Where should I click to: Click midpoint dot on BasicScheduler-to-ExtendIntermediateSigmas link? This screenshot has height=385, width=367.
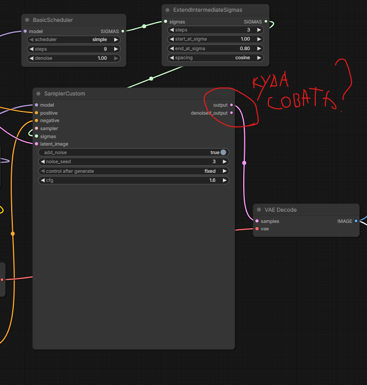pos(144,26)
